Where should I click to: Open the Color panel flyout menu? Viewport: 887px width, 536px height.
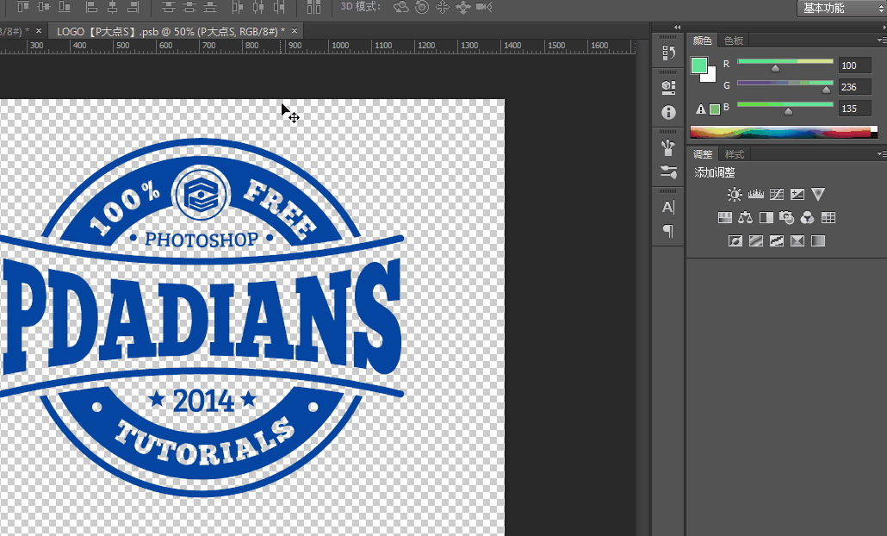(x=881, y=40)
